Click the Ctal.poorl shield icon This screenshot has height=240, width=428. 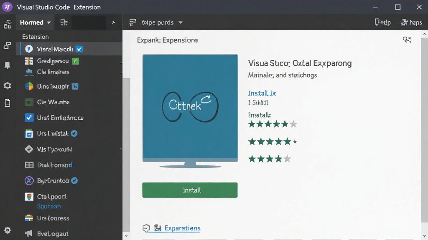tap(29, 197)
